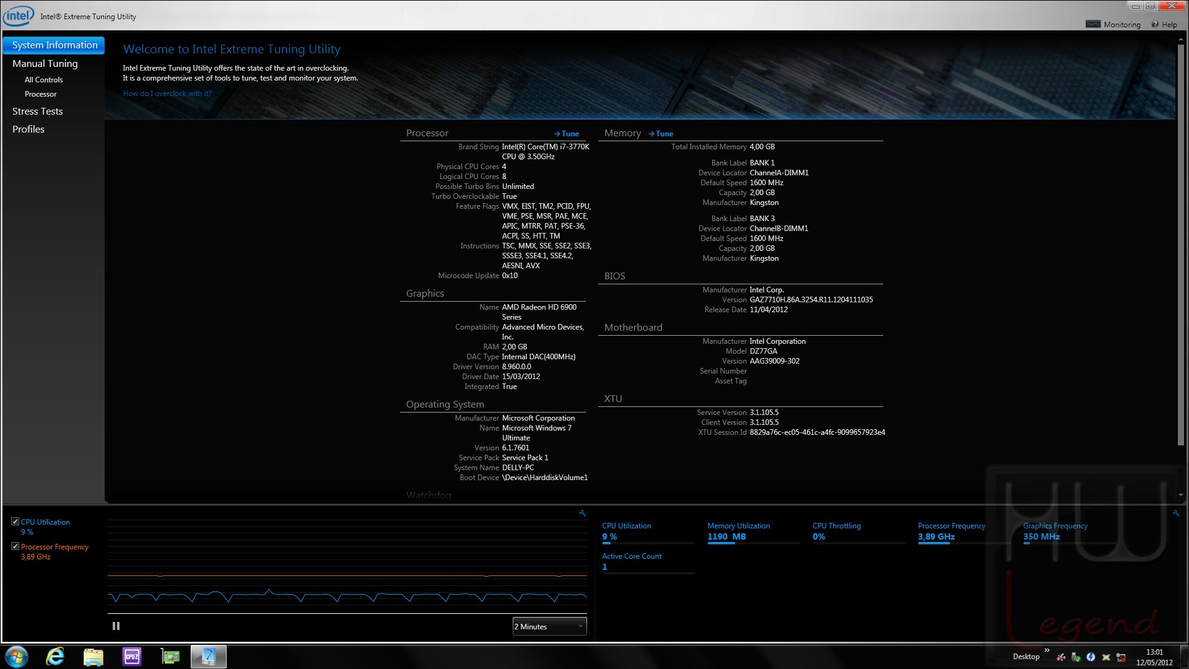This screenshot has height=669, width=1189.
Task: Click the Graphics Frequency 350 MHz tile
Action: 1069,533
